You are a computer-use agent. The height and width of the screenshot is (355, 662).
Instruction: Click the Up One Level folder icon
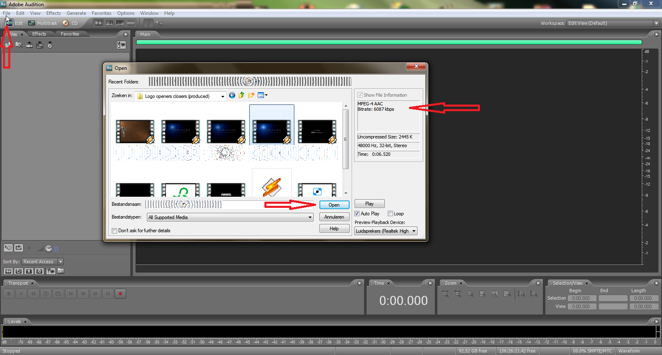(x=241, y=95)
